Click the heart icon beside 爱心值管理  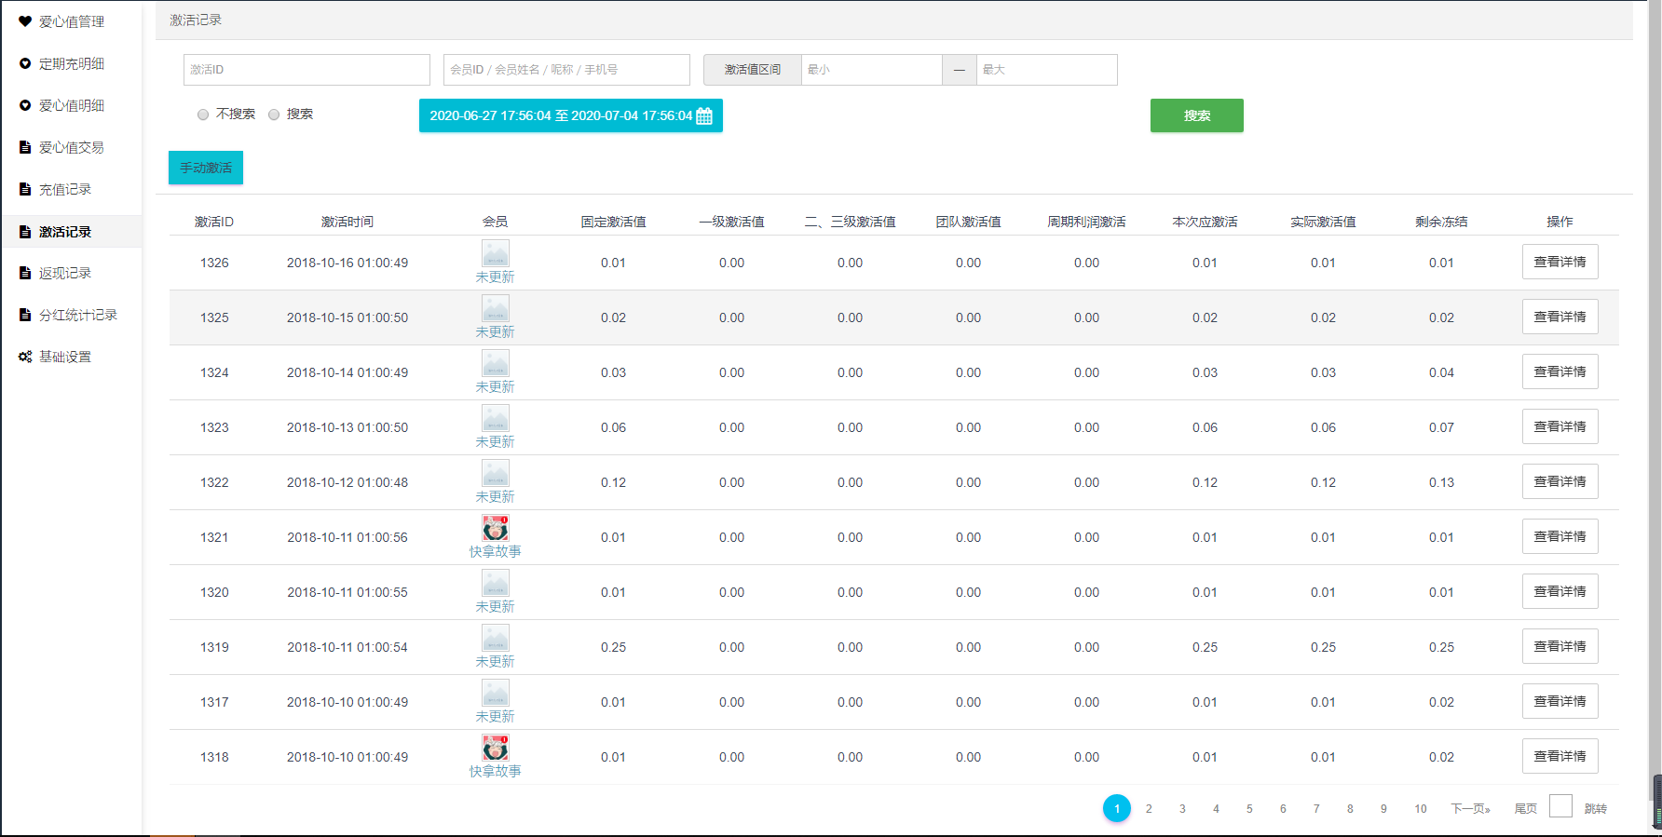tap(25, 21)
